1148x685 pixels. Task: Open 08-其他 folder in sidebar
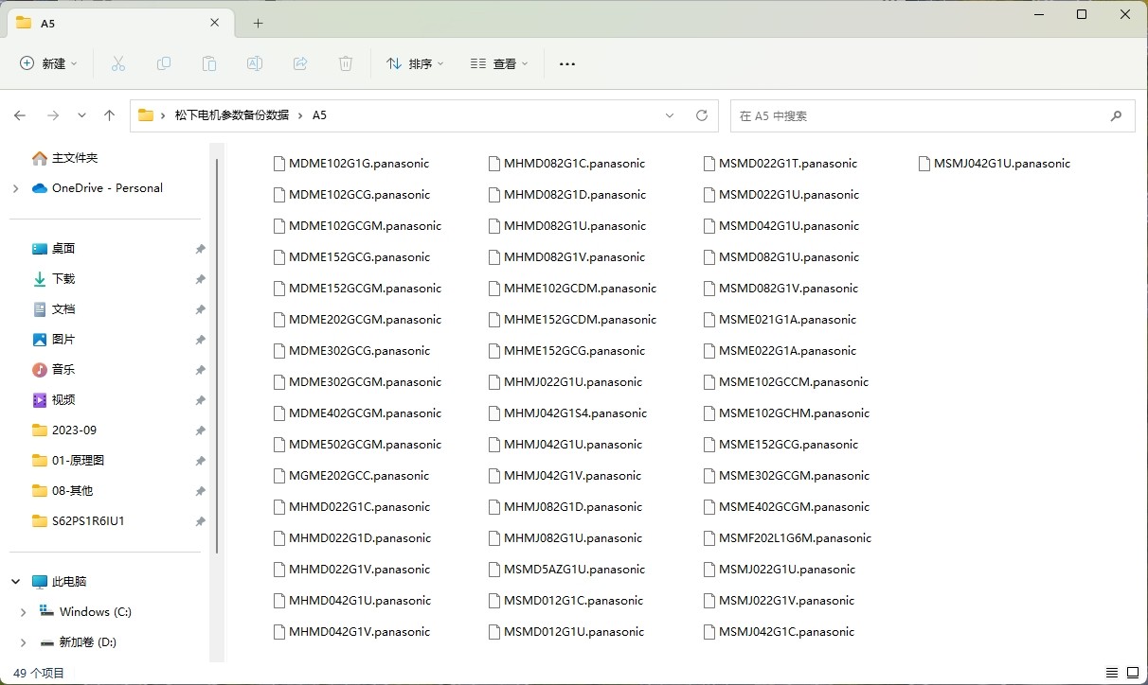tap(72, 491)
